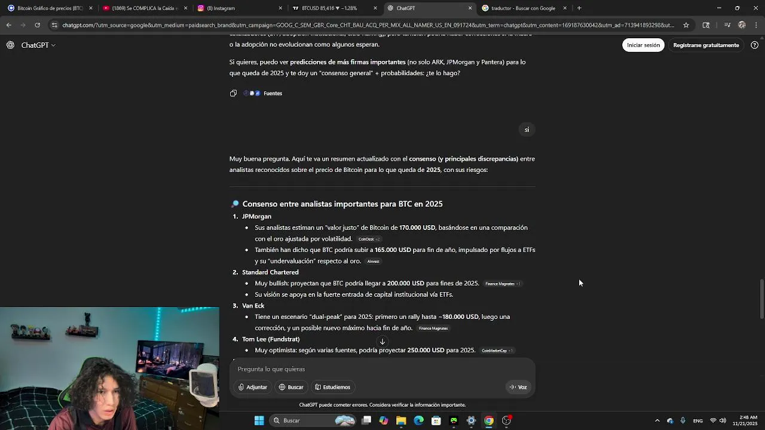
Task: Focus the Pregunta lo que quieras input
Action: [x=382, y=369]
